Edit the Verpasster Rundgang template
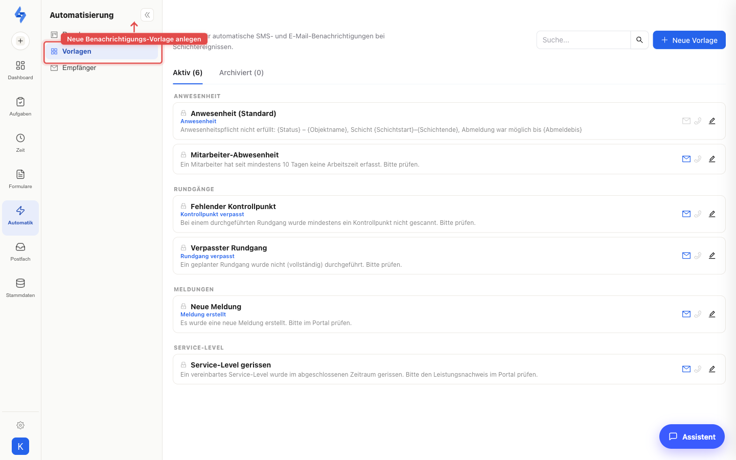This screenshot has width=736, height=460. click(x=712, y=256)
